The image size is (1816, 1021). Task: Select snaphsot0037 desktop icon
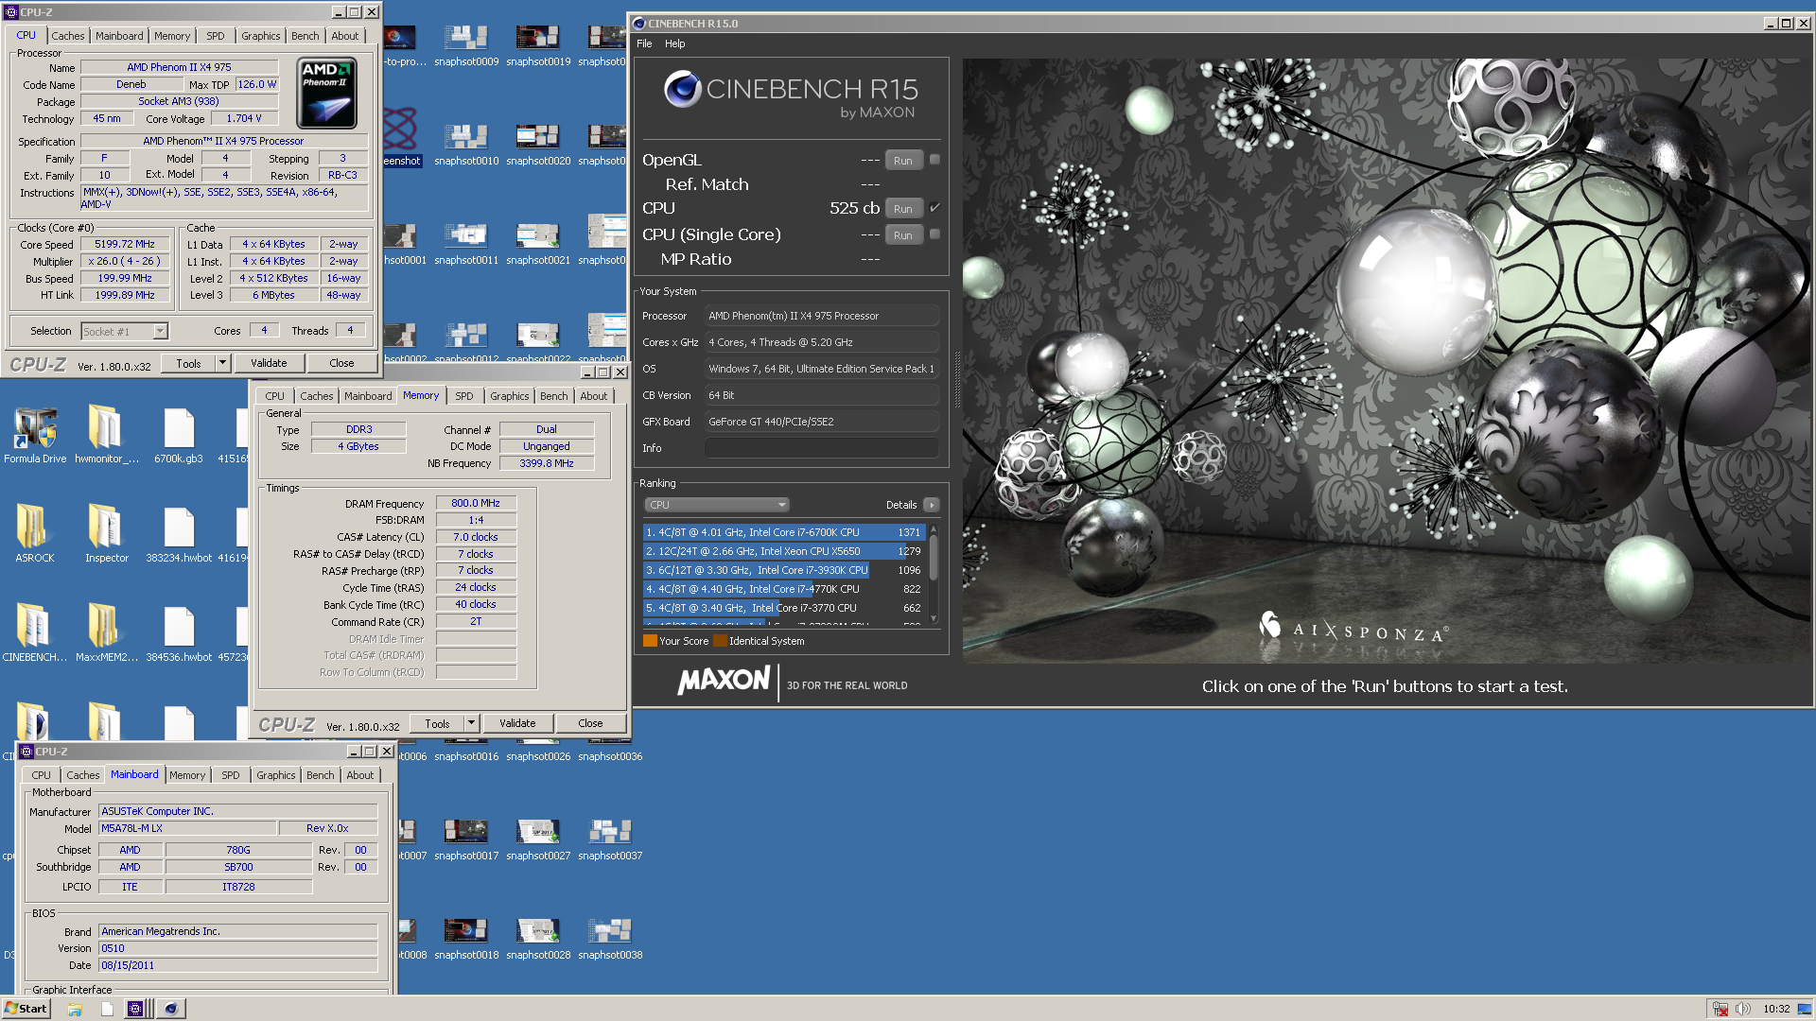click(610, 840)
